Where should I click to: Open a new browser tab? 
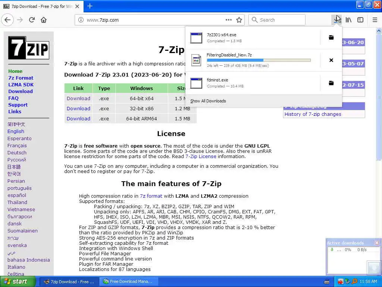tap(90, 6)
